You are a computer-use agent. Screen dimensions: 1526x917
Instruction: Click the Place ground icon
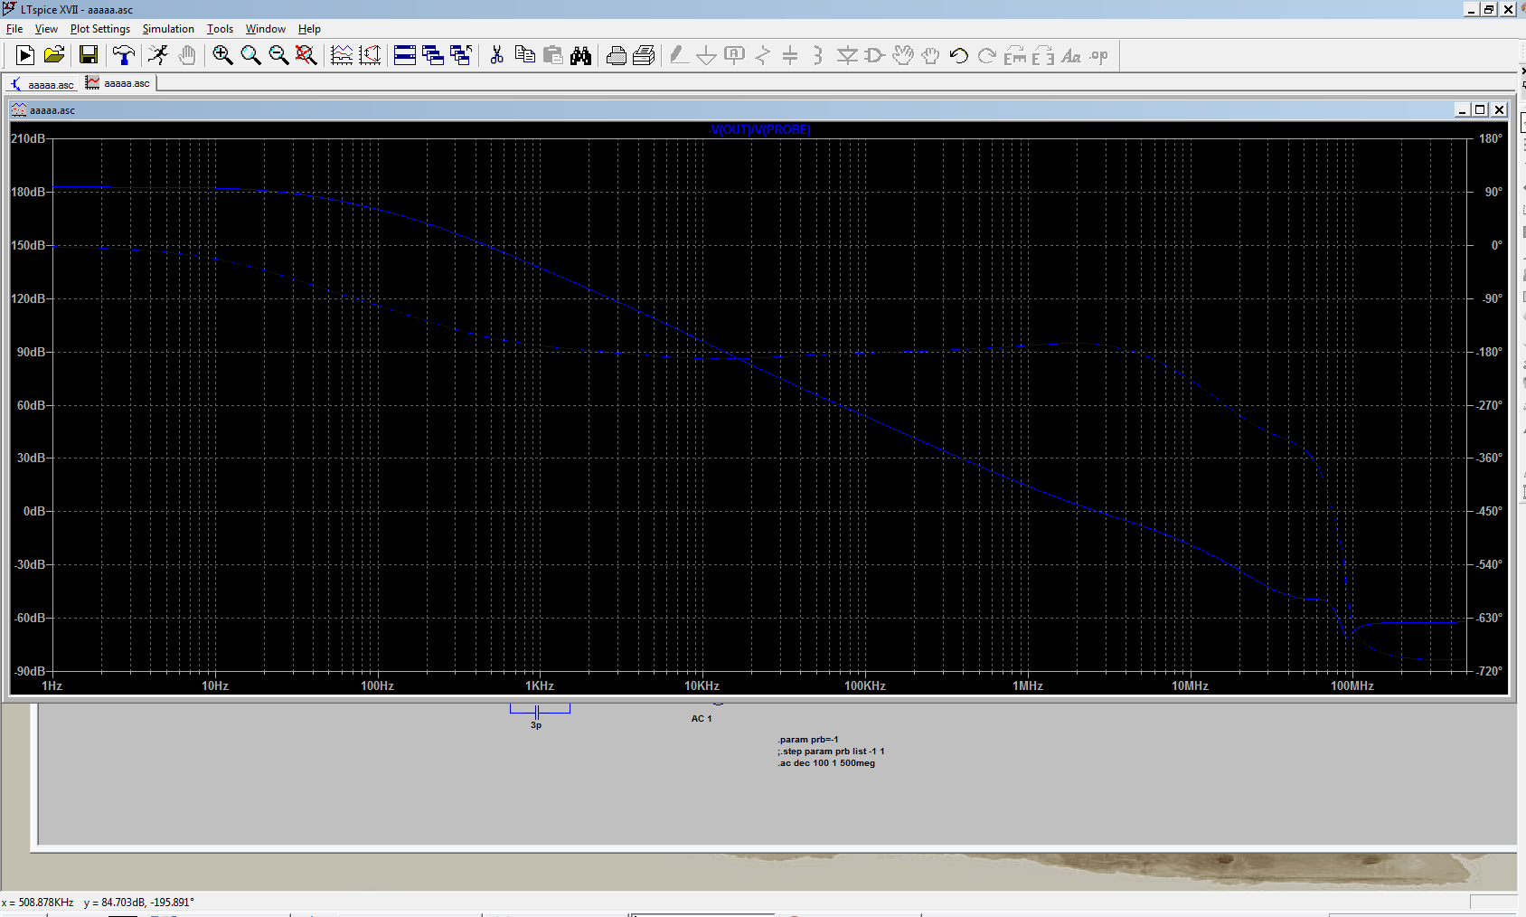click(x=707, y=56)
